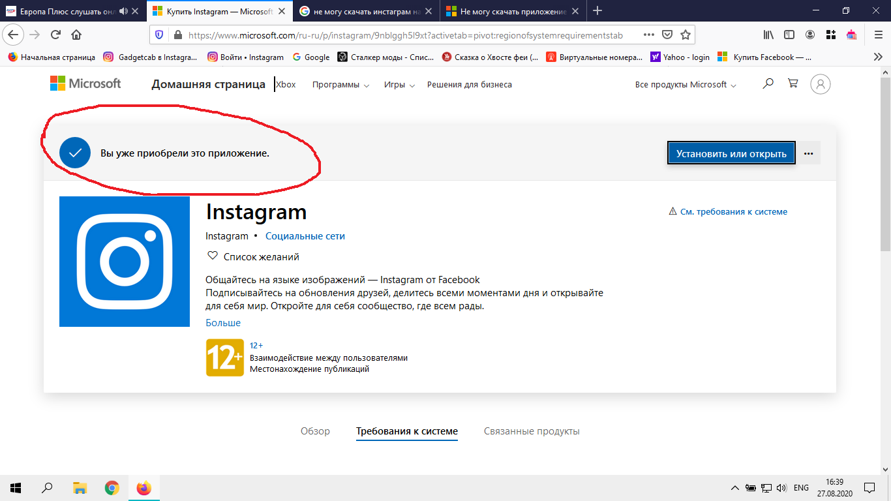Open Microsoft site search magnifier
Viewport: 891px width, 501px height.
pyautogui.click(x=768, y=83)
